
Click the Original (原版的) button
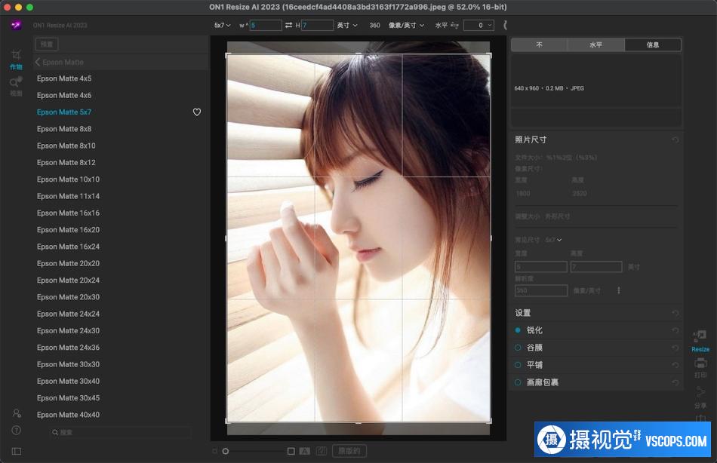pos(349,451)
